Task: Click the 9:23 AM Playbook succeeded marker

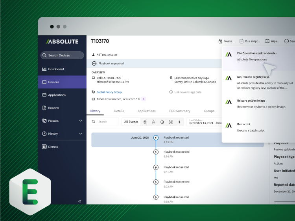Action: click(156, 182)
